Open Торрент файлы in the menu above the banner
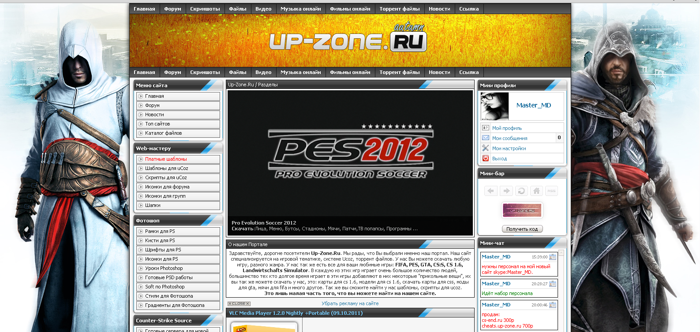The image size is (700, 332). tap(399, 9)
